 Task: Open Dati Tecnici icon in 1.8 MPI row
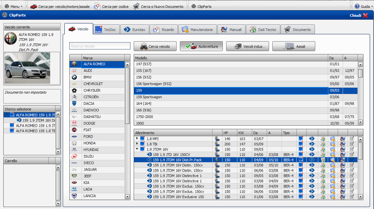click(x=323, y=139)
